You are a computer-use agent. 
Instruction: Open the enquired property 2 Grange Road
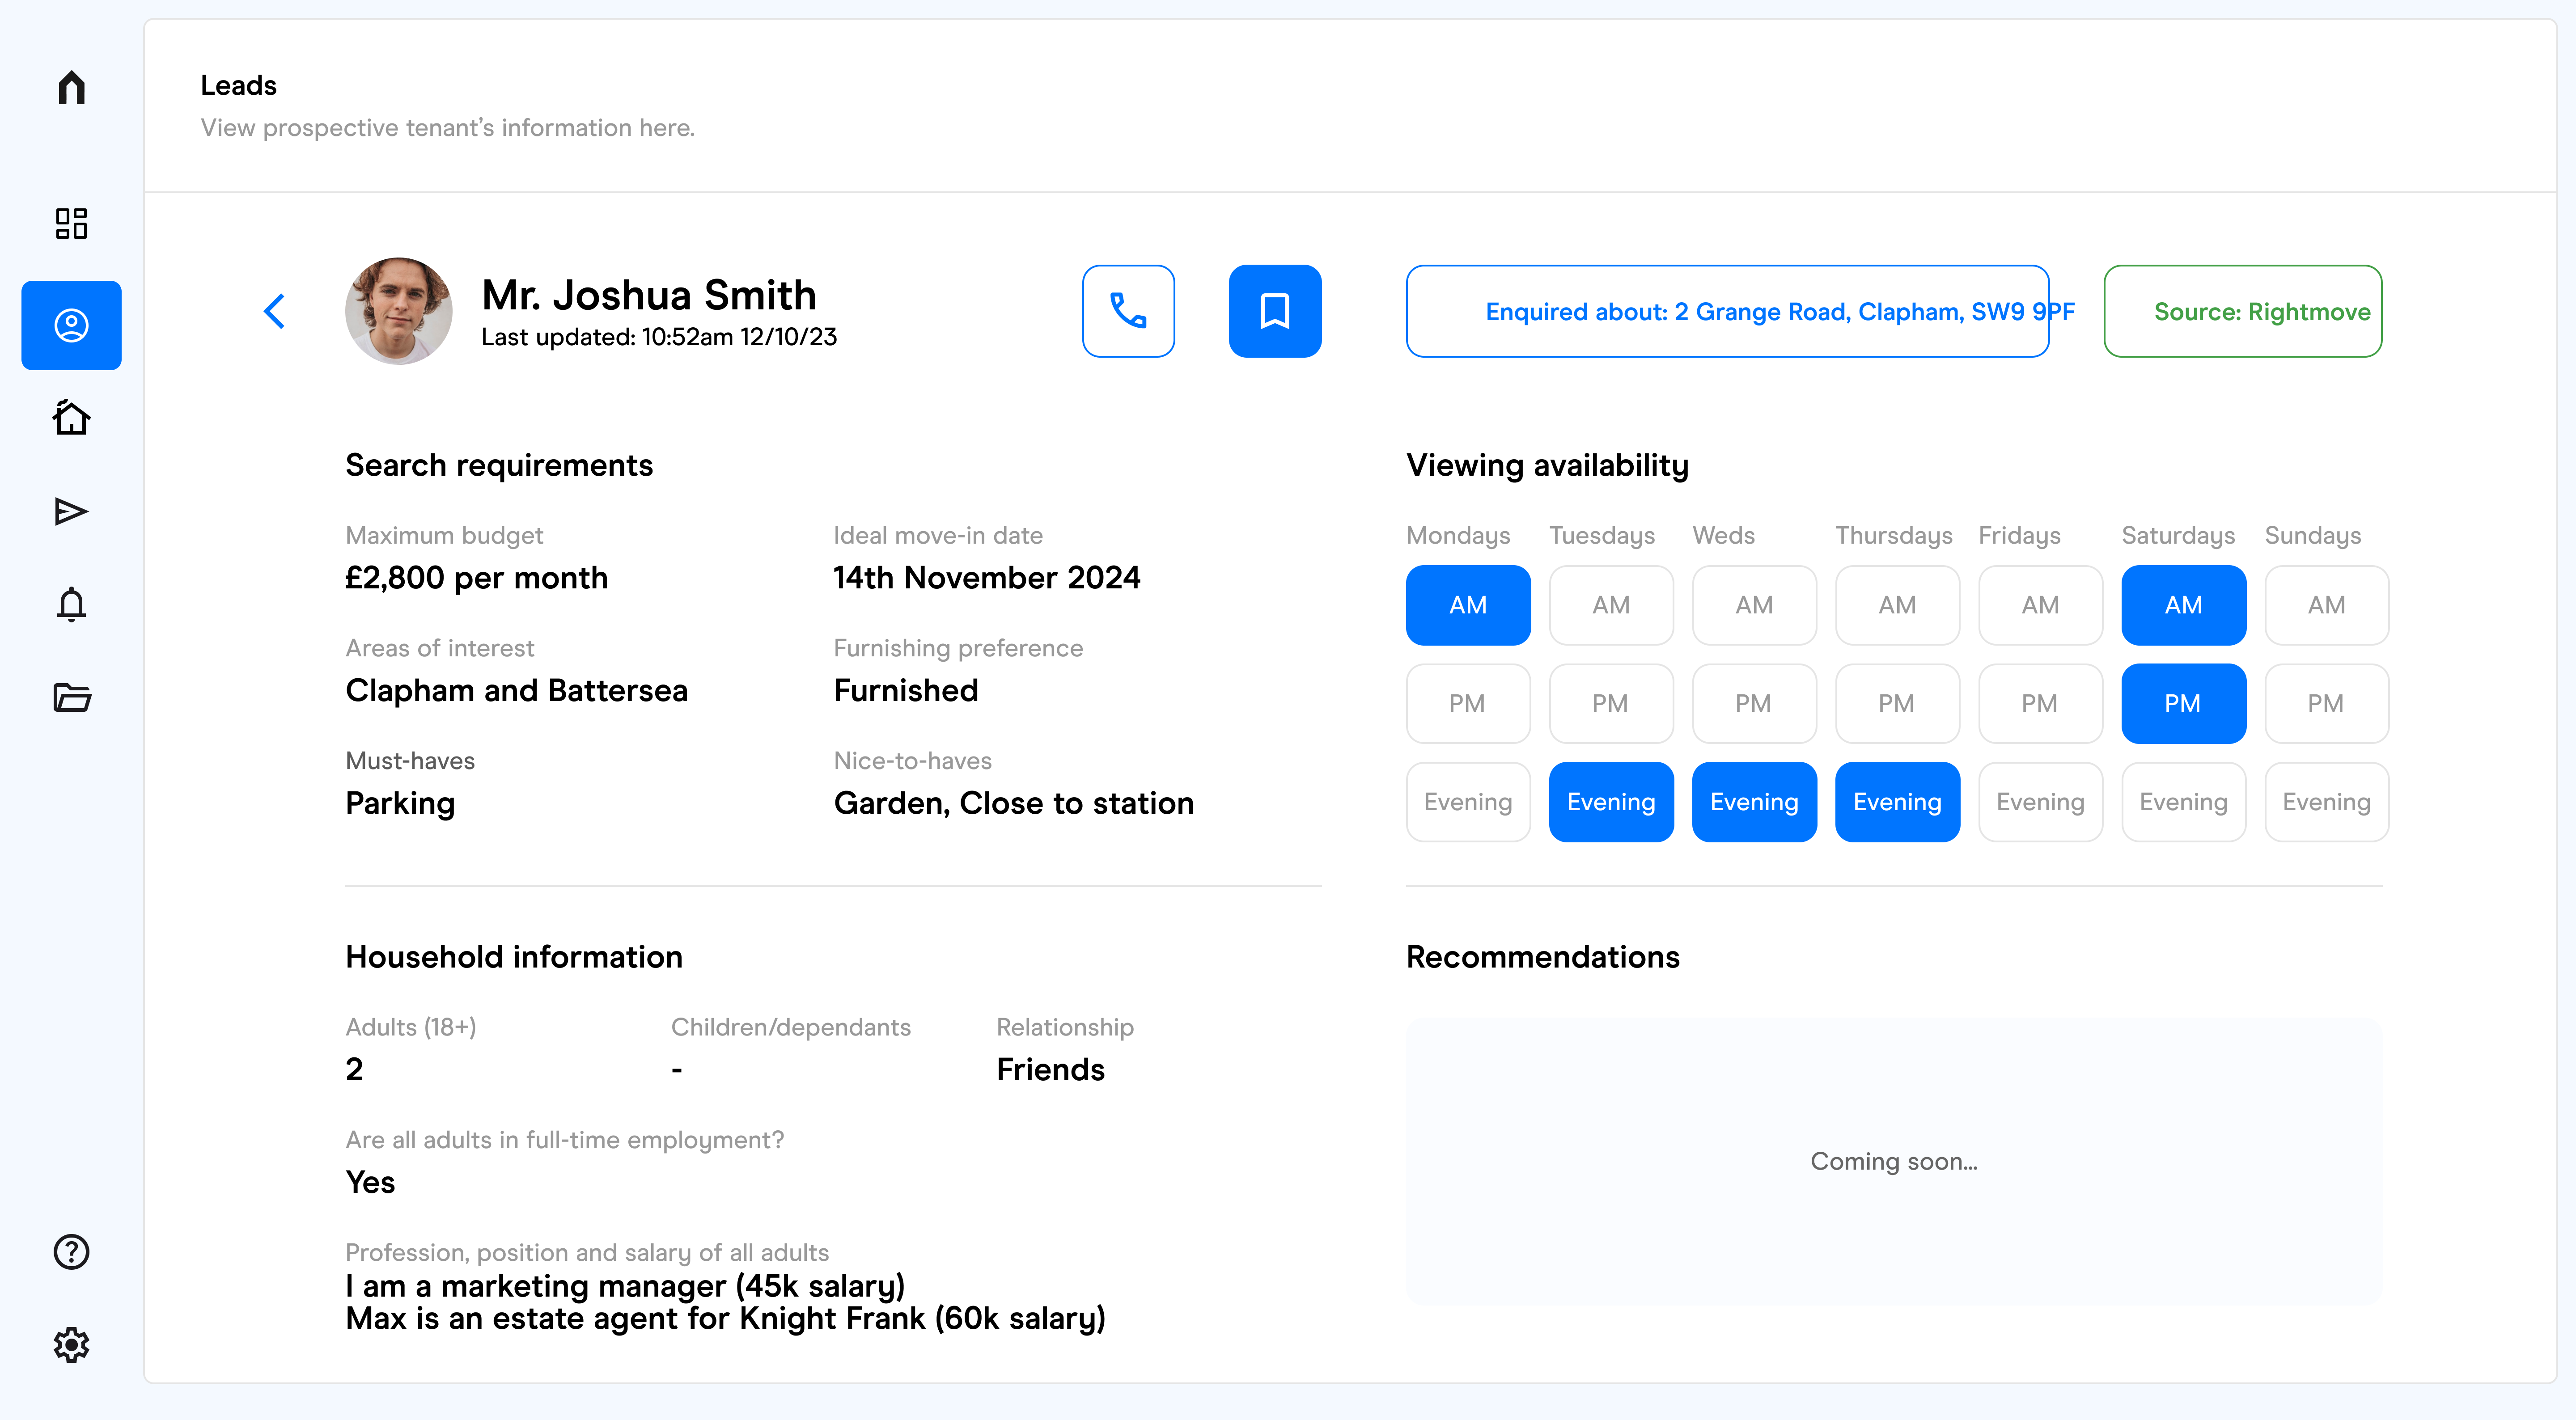point(1728,311)
